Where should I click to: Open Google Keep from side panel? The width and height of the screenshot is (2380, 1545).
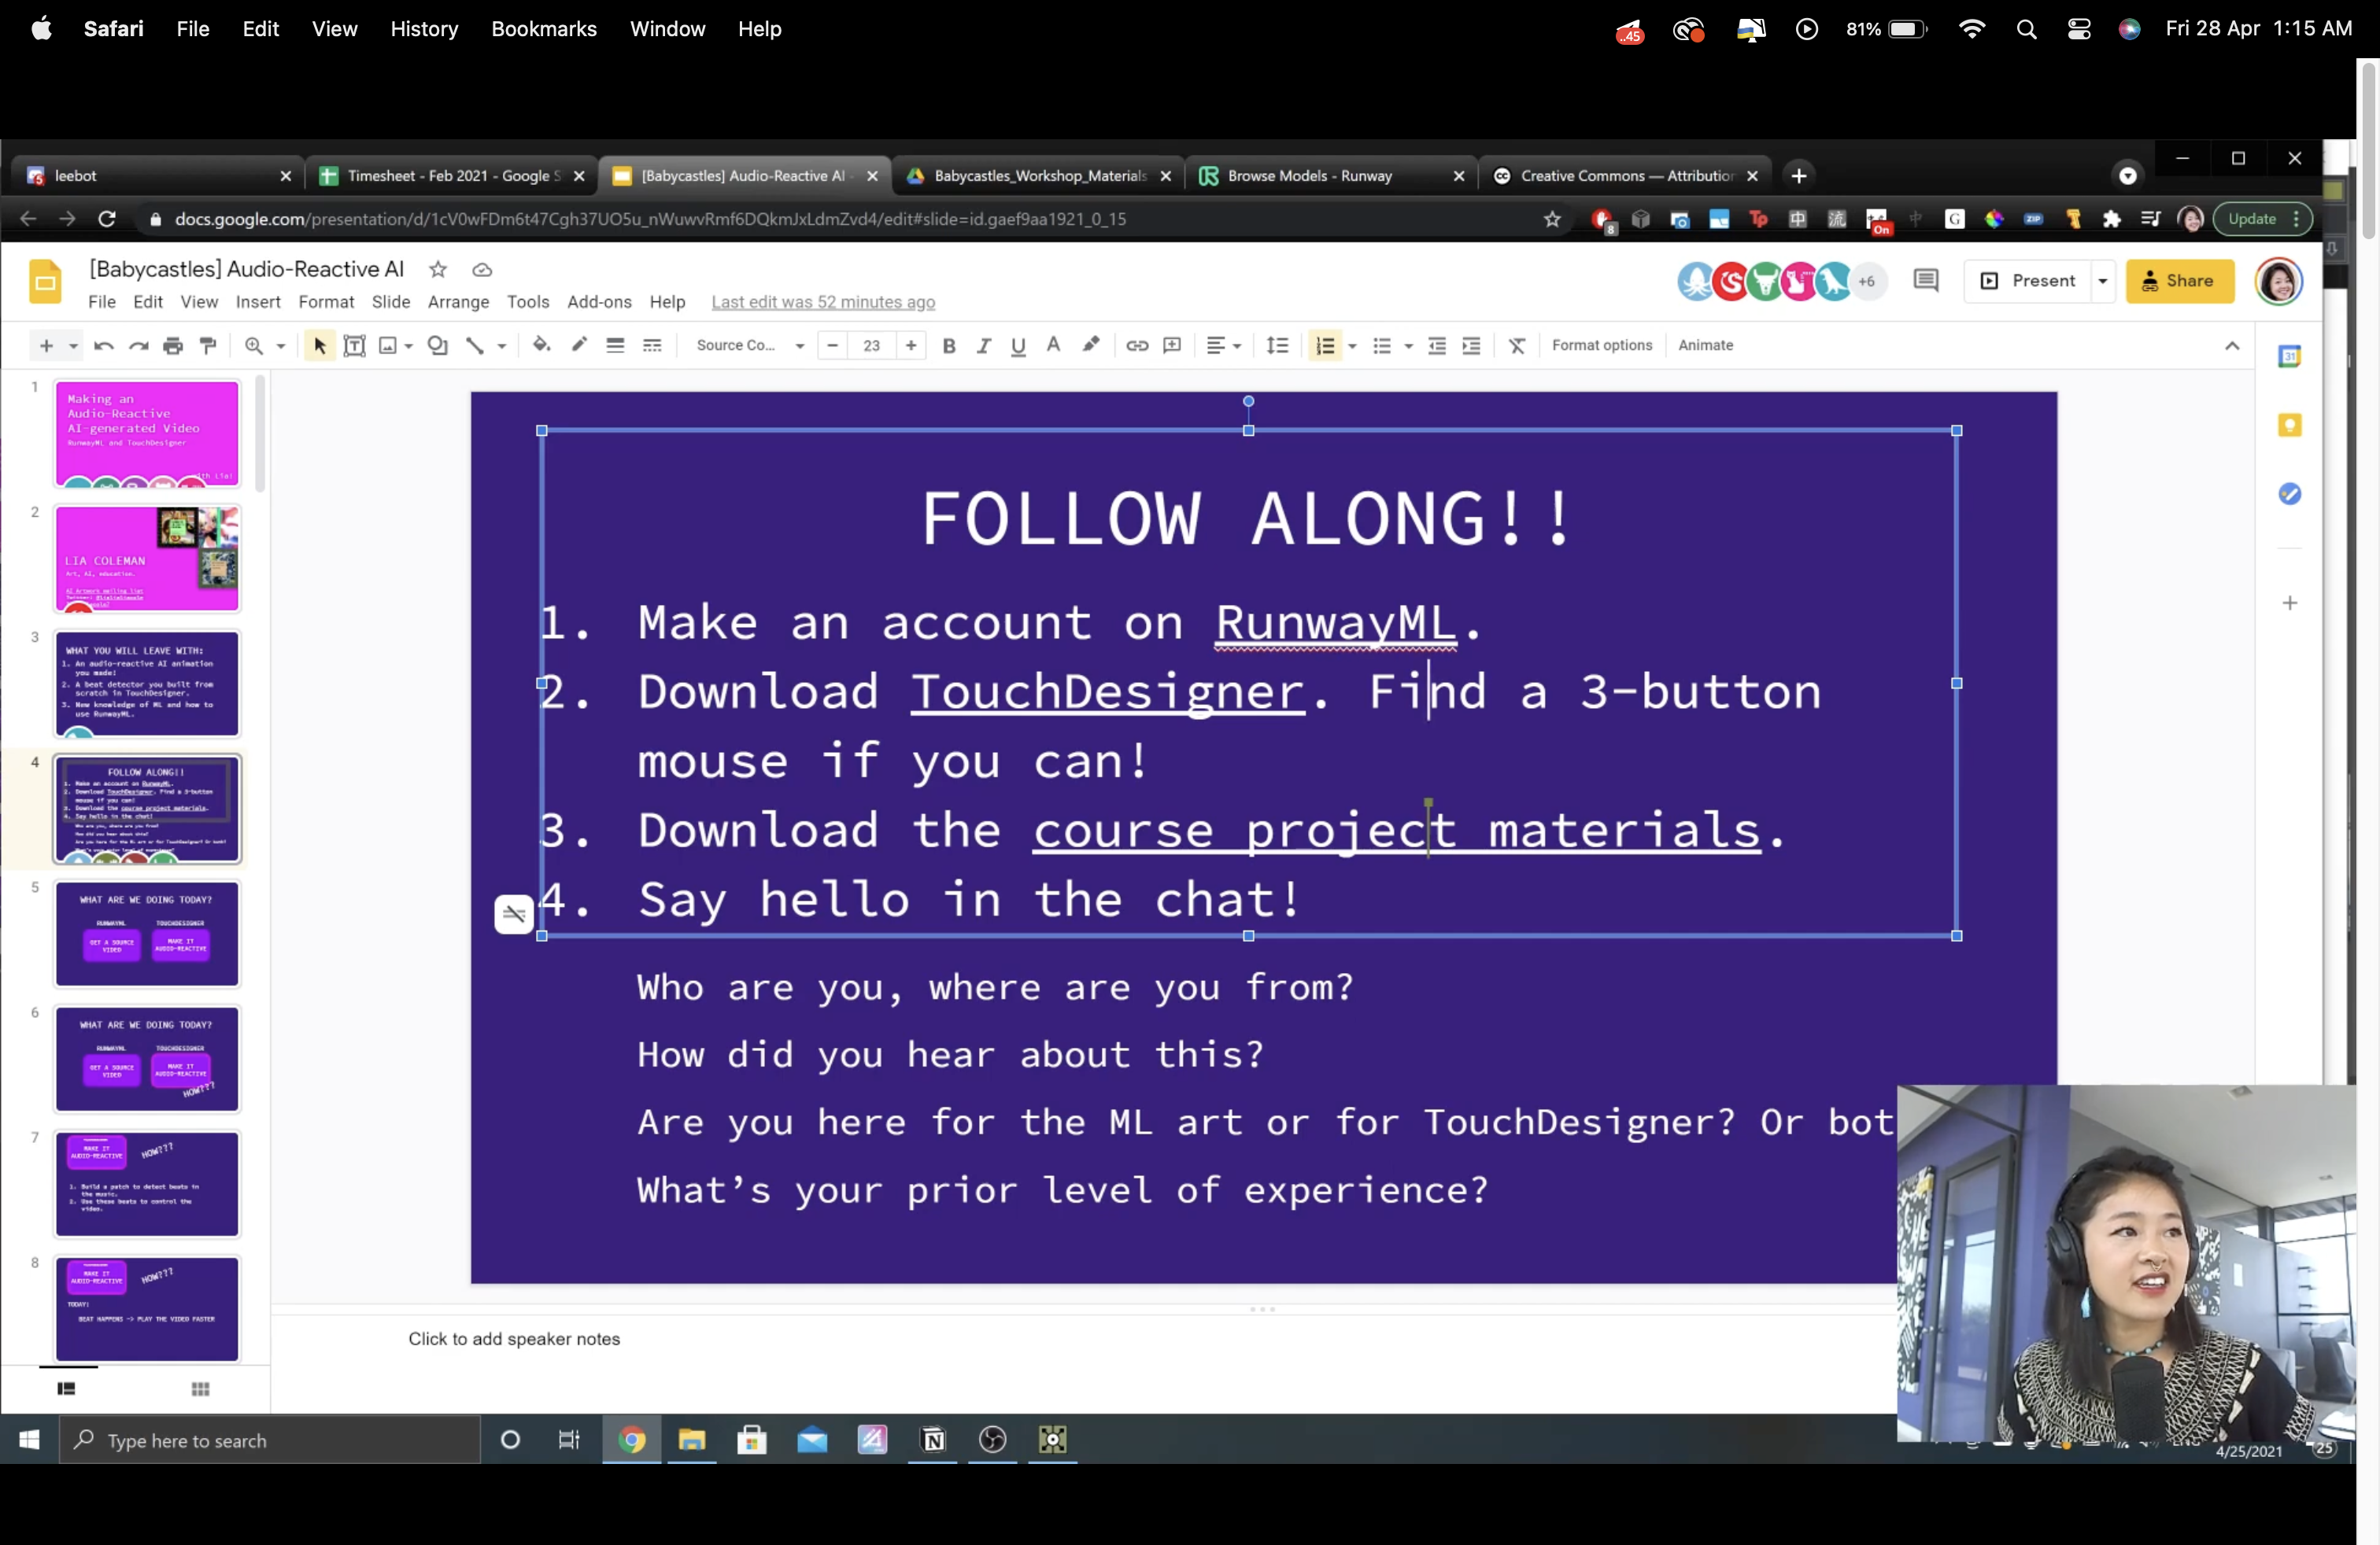pos(2289,426)
